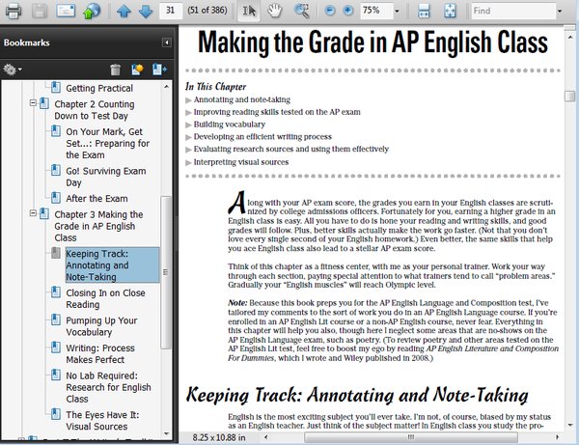
Task: Open the Getting Practical bookmark
Action: pos(99,88)
